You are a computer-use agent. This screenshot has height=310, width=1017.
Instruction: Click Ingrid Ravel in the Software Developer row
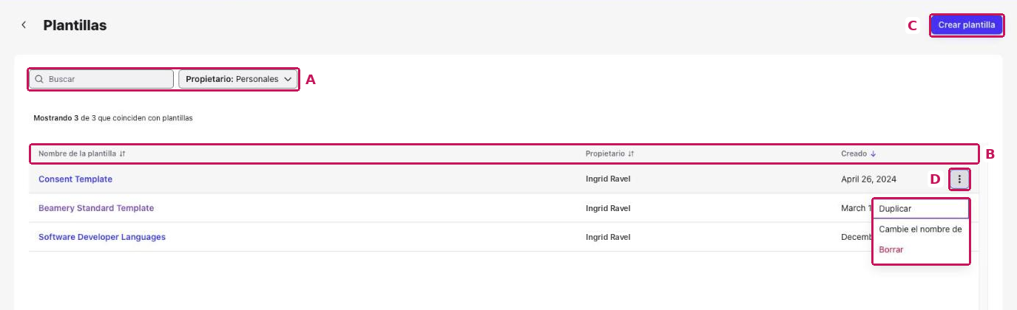608,237
